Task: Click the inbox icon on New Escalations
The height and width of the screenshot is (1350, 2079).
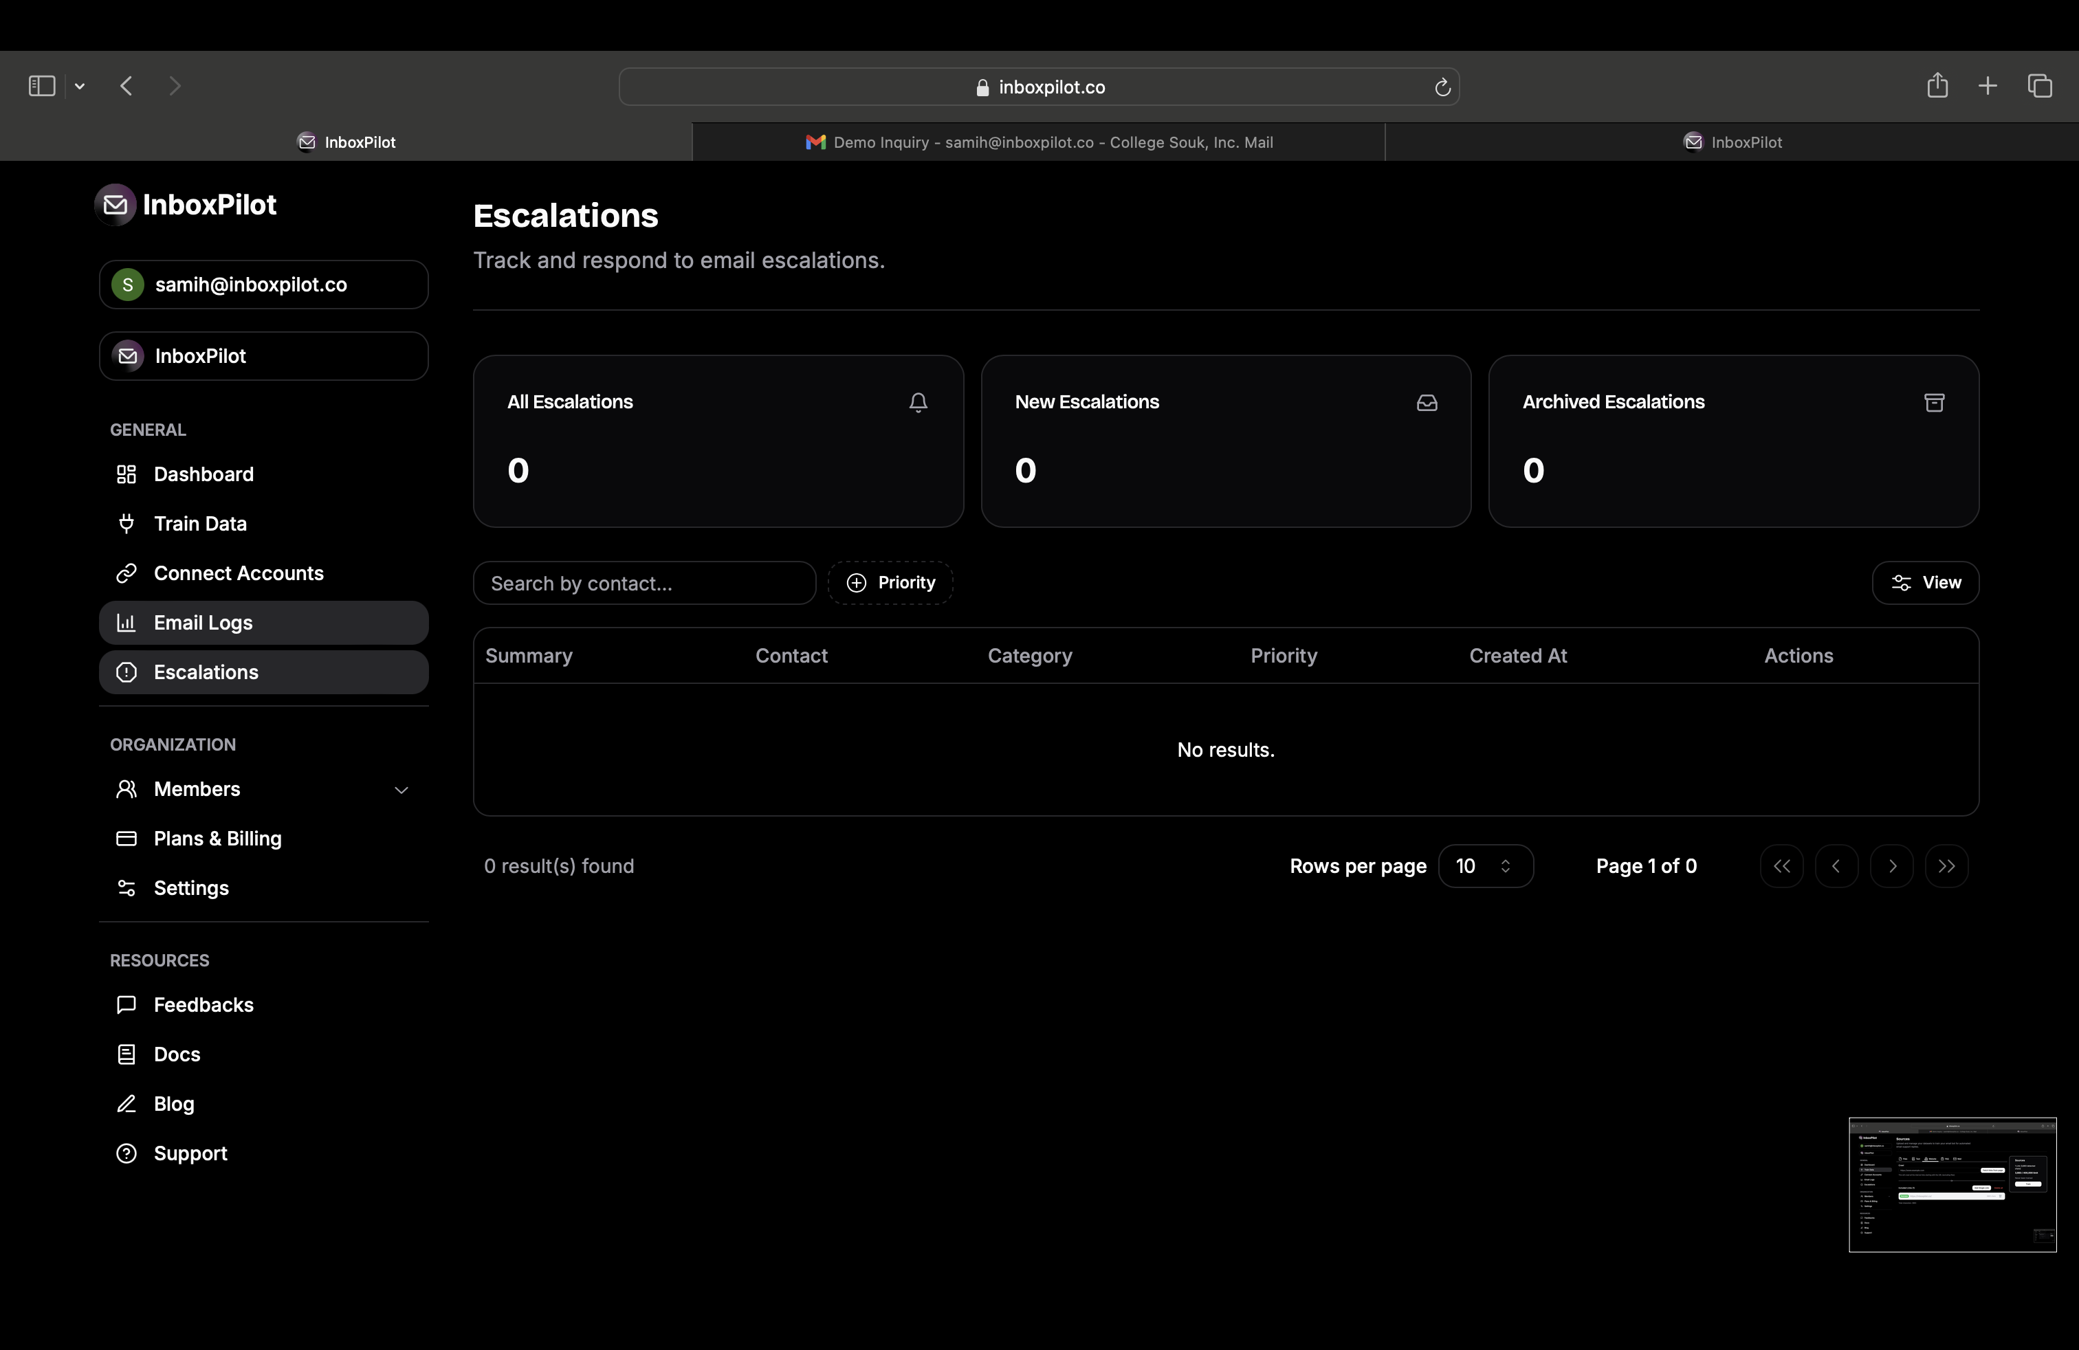Action: [x=1427, y=403]
